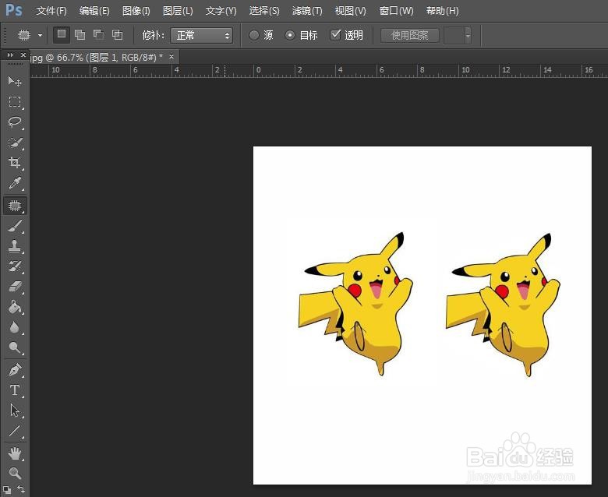Open the 窗口(W) menu
Image resolution: width=608 pixels, height=497 pixels.
point(396,11)
